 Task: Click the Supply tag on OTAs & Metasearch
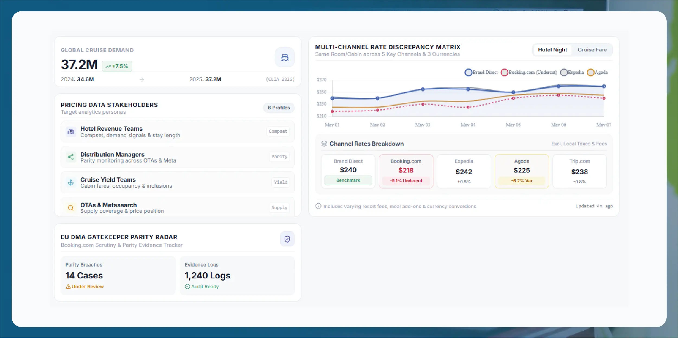click(279, 208)
